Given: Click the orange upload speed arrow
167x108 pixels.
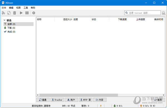Looking at the screenshot, I should 141,106.
